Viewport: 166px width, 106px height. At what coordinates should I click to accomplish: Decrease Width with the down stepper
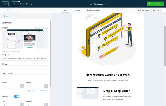pyautogui.click(x=22, y=87)
